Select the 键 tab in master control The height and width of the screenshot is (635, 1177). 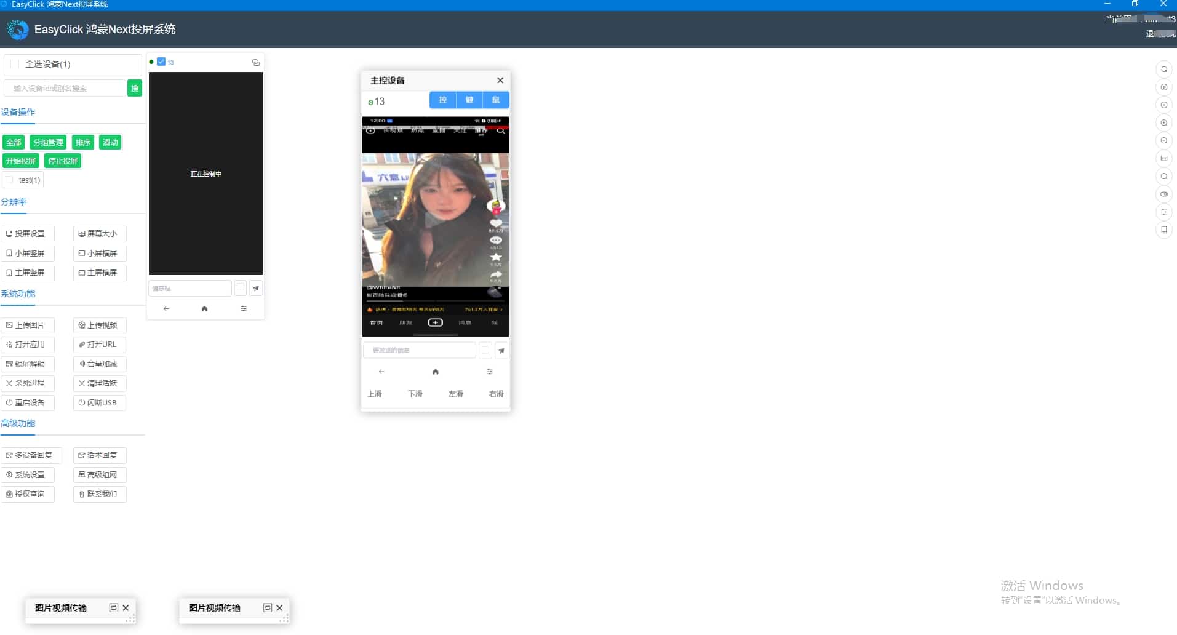coord(469,100)
